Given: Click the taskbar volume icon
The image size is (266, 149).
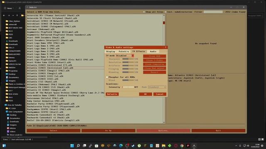Looking at the screenshot, I should 248,146.
